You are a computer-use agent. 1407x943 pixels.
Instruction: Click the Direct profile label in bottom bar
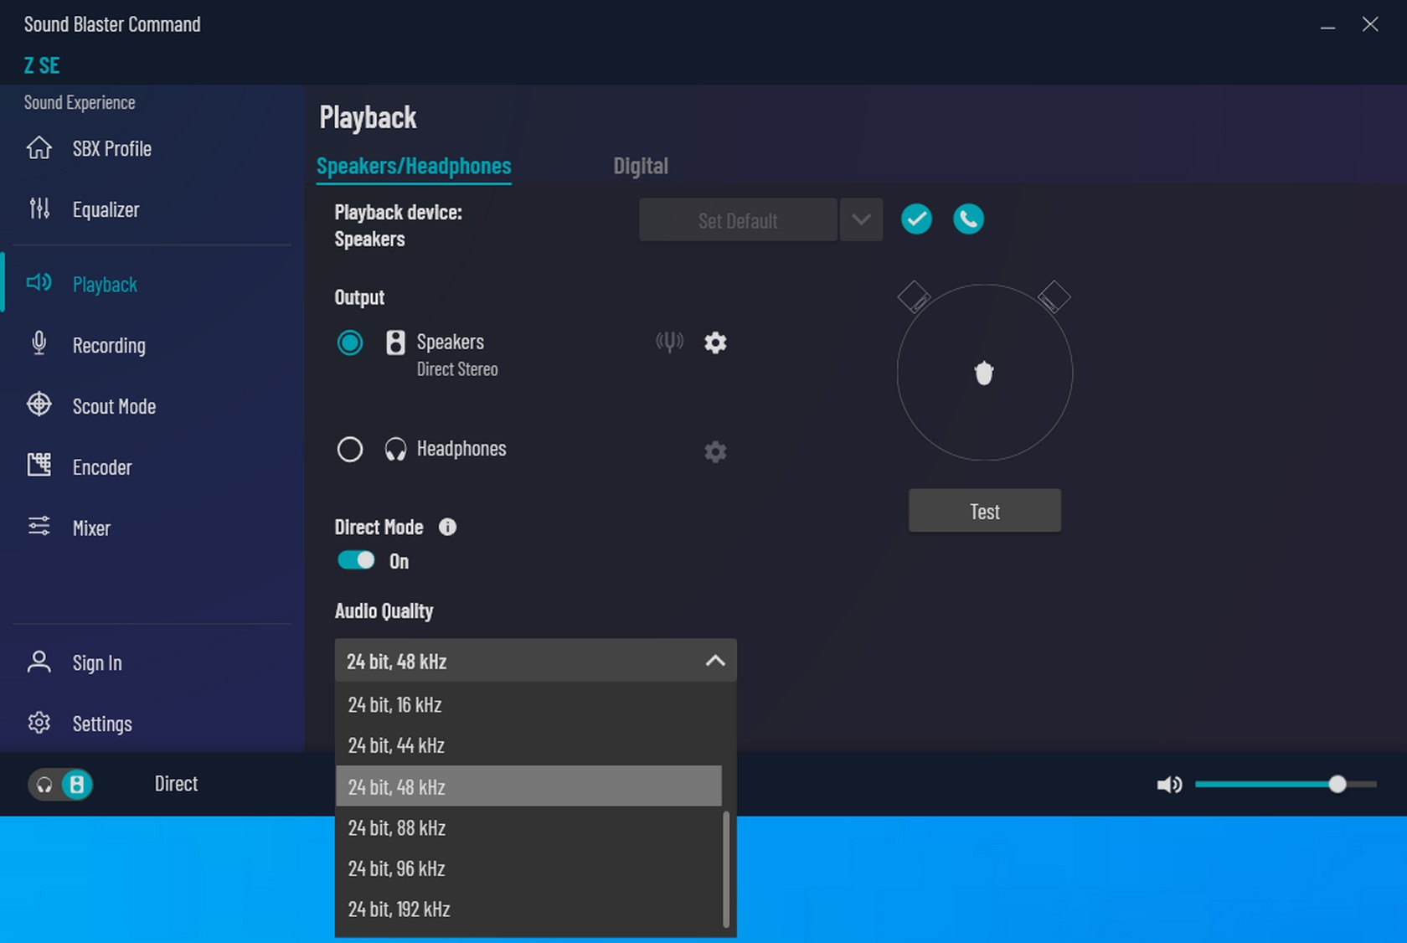coord(176,784)
